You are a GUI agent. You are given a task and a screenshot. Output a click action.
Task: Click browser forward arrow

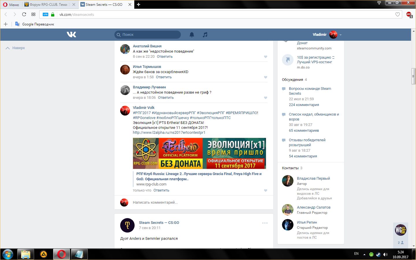15,14
